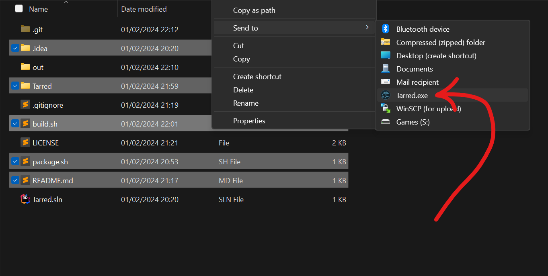Send selection to Mail recipient
548x276 pixels.
pos(417,82)
